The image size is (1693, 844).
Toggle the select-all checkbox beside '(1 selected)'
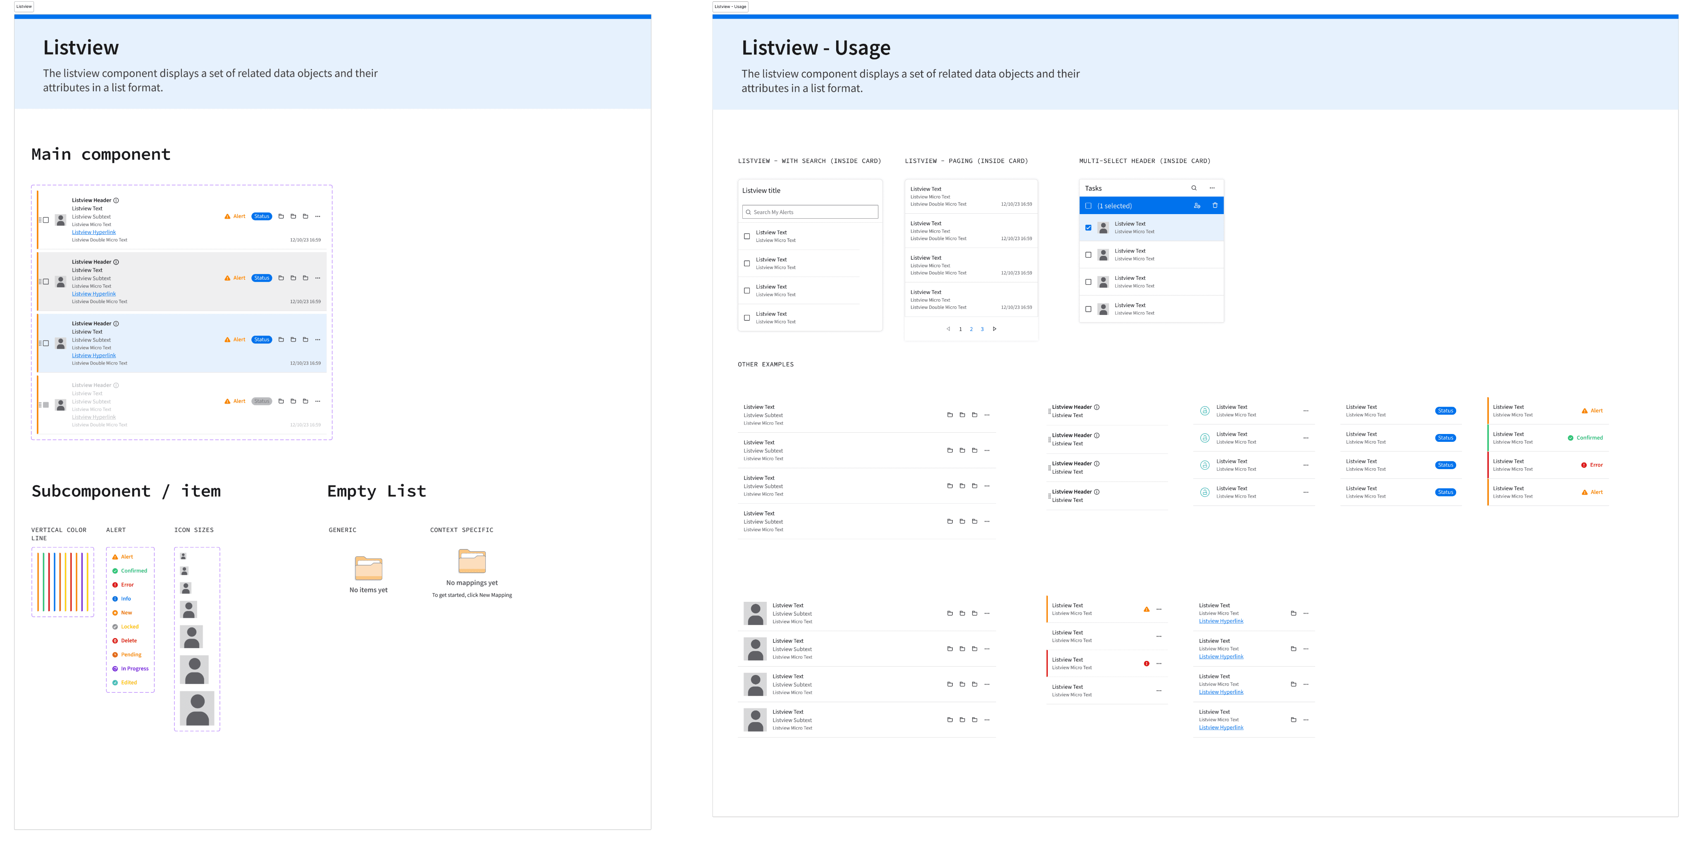1088,206
